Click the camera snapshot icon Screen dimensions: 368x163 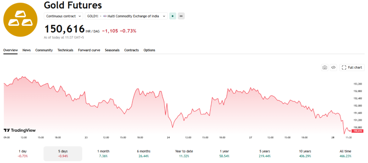[x=325, y=68]
